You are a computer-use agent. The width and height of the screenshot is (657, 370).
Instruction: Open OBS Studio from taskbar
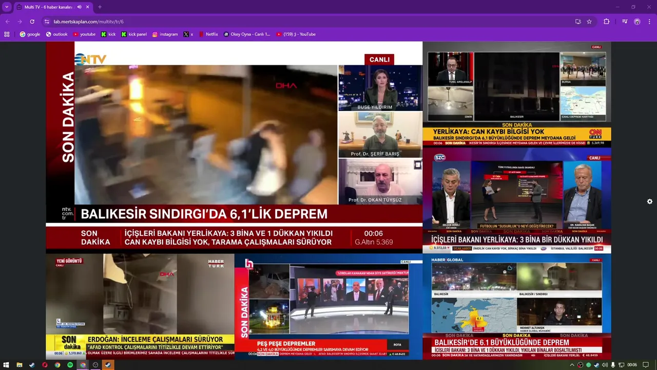95,365
